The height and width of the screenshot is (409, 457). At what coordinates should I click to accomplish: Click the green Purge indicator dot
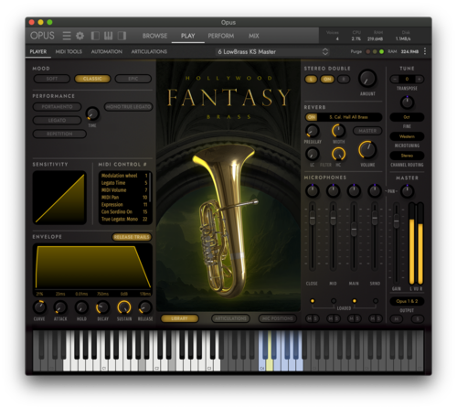click(381, 51)
